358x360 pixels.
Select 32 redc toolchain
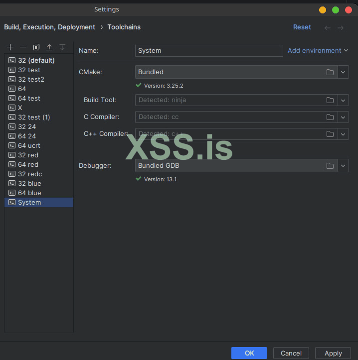[x=39, y=174]
